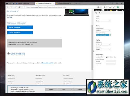This screenshot has height=96, width=130.
Task: Go back using the browser back arrow
Action: coord(8,7)
